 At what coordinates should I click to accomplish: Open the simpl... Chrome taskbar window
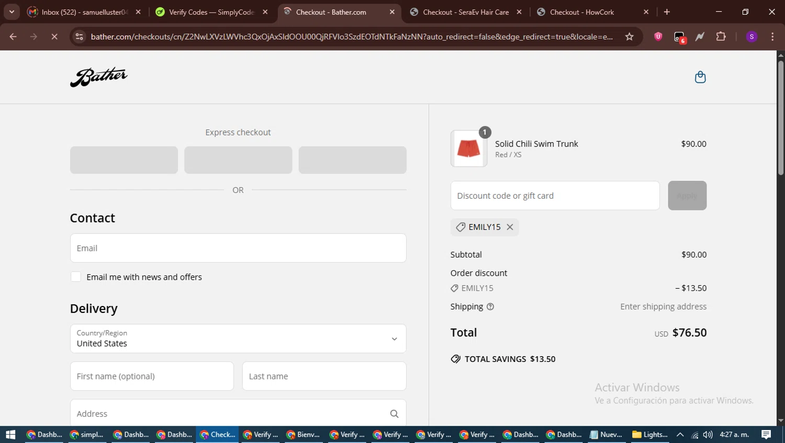pyautogui.click(x=87, y=435)
